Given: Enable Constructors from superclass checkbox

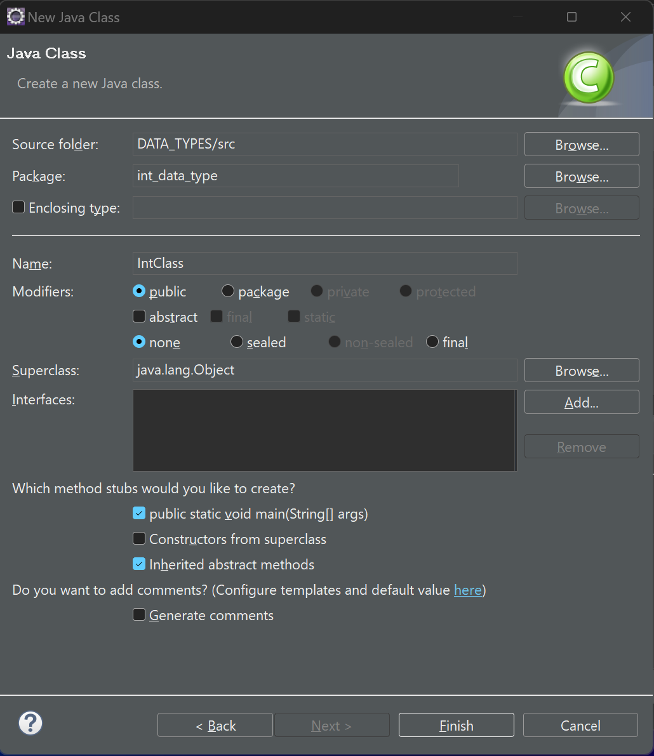Looking at the screenshot, I should click(139, 538).
